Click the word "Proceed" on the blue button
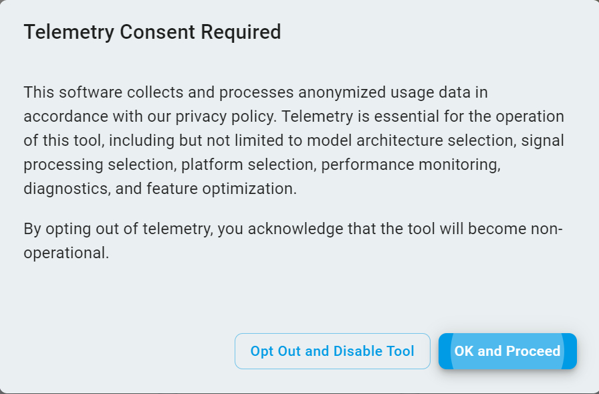Viewport: 599px width, 394px height. (x=533, y=351)
